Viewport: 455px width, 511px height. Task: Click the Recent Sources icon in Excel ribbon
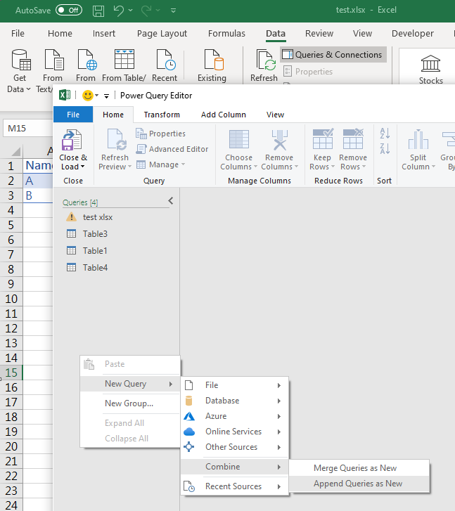pyautogui.click(x=166, y=60)
